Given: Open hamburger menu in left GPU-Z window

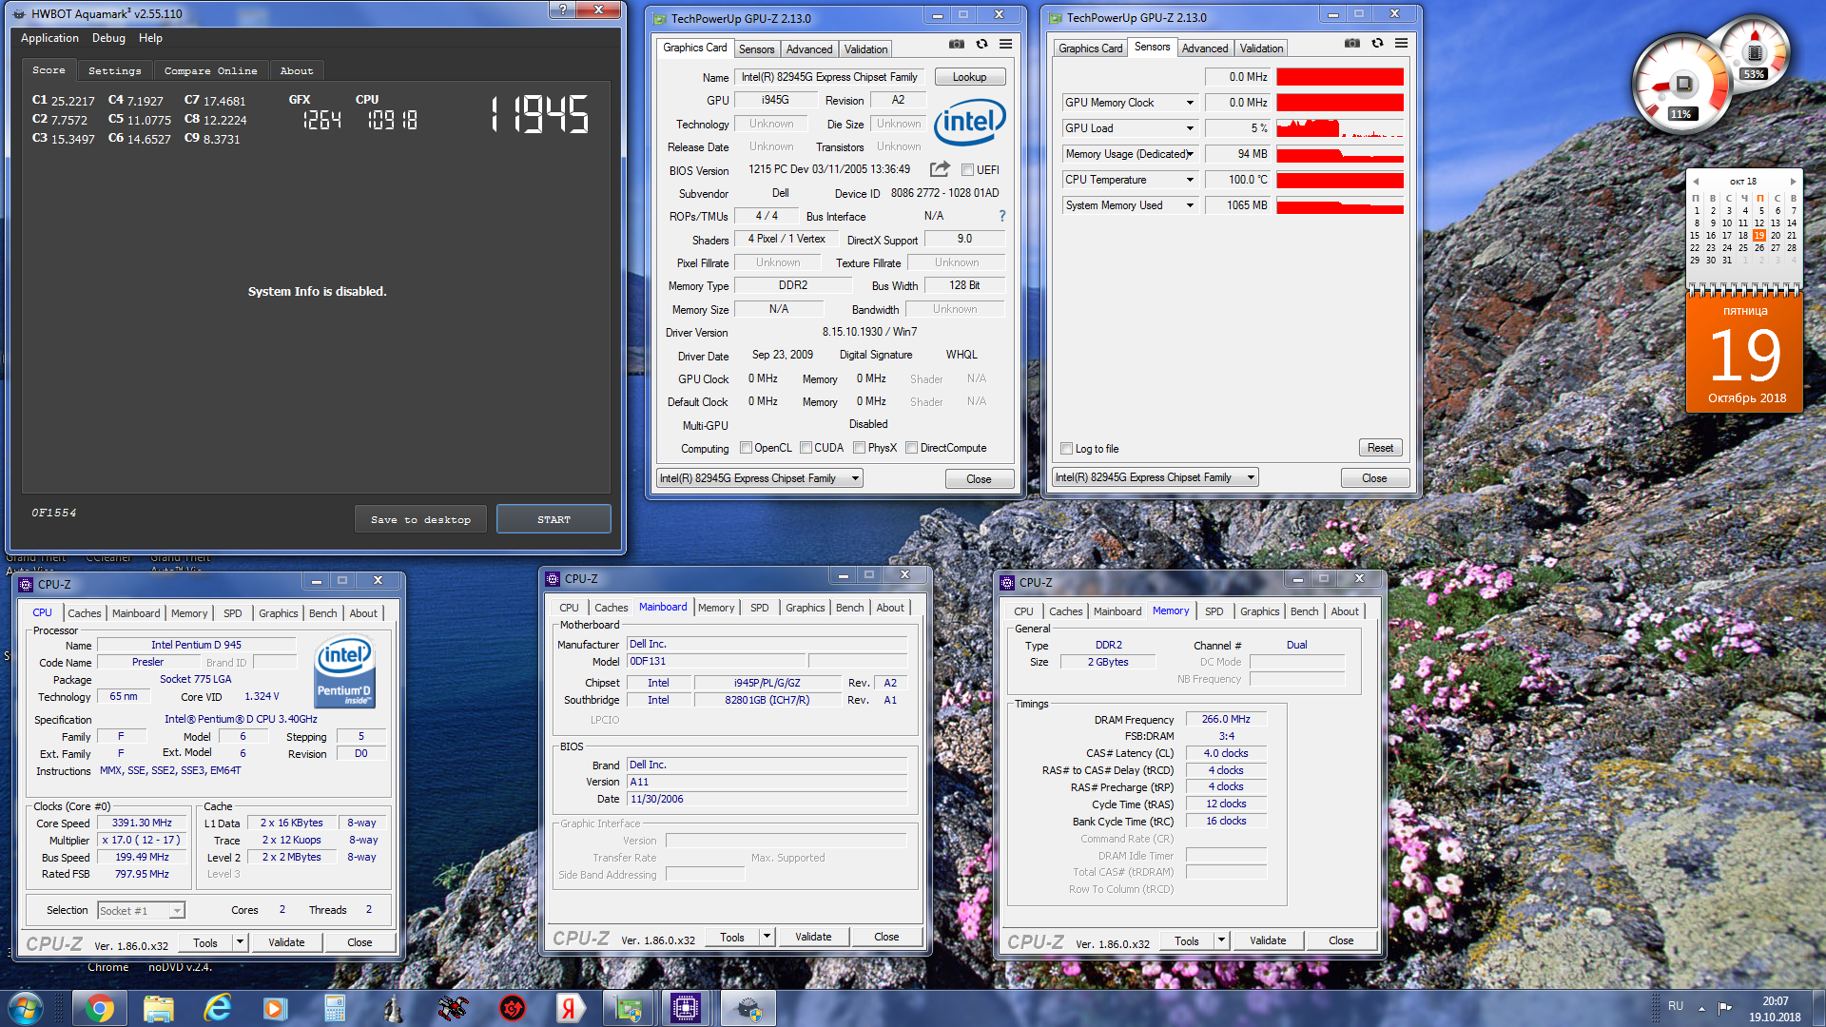Looking at the screenshot, I should pos(1005,45).
